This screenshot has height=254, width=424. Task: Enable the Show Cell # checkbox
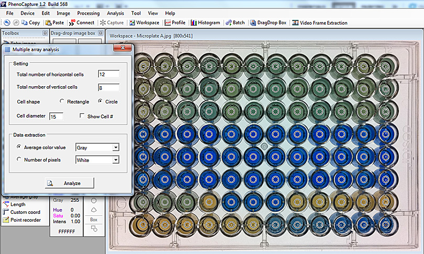pos(82,116)
